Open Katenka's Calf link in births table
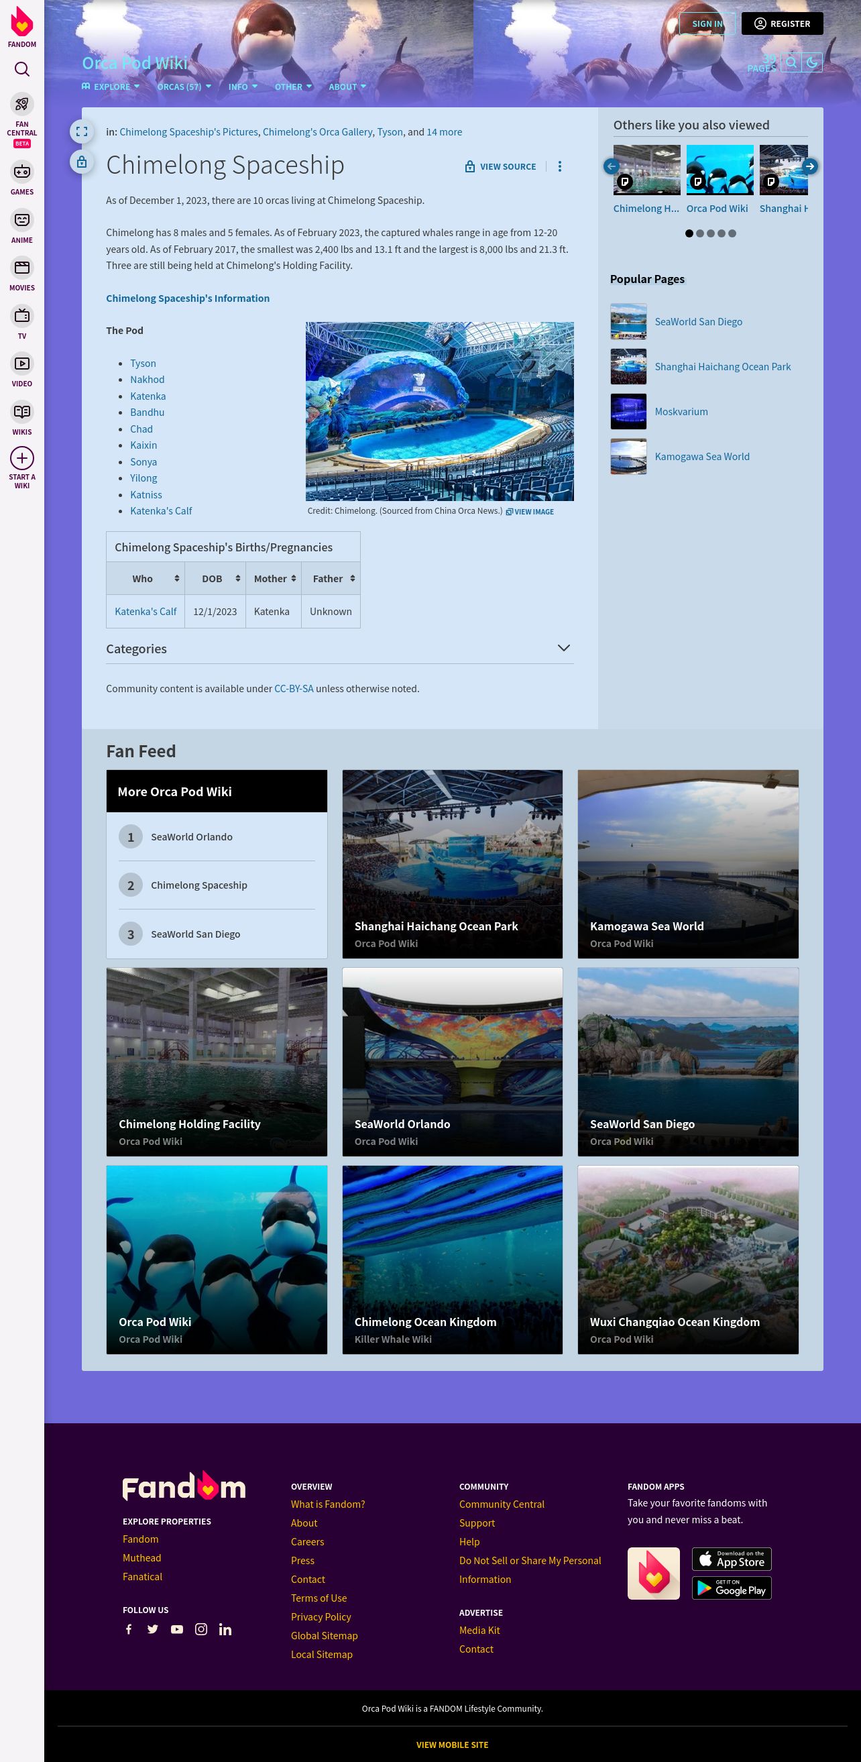The width and height of the screenshot is (861, 1762). pyautogui.click(x=146, y=612)
